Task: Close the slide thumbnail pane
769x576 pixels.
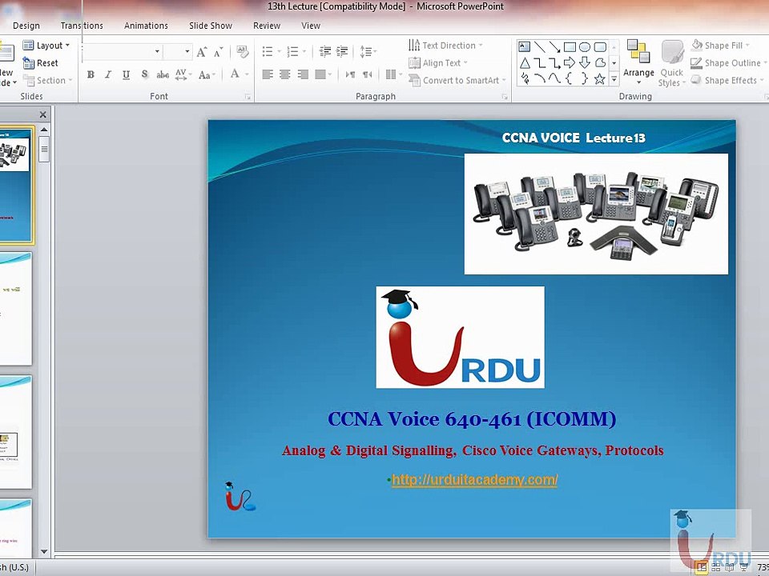Action: point(42,114)
